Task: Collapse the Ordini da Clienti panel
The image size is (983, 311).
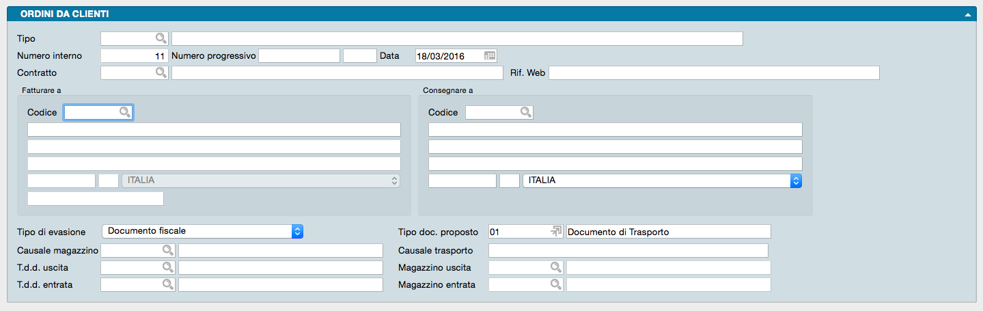Action: click(967, 14)
